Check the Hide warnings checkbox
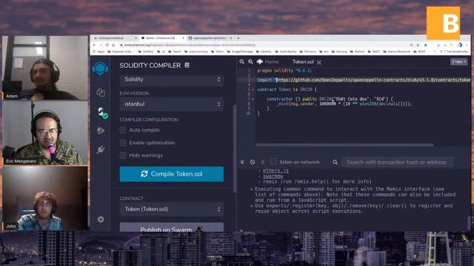474x266 pixels. click(123, 155)
